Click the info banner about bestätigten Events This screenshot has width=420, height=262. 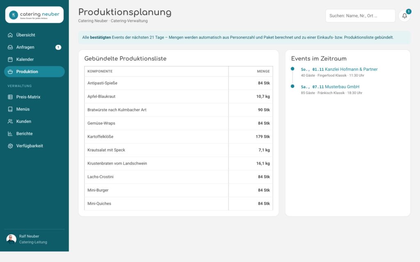click(x=244, y=37)
